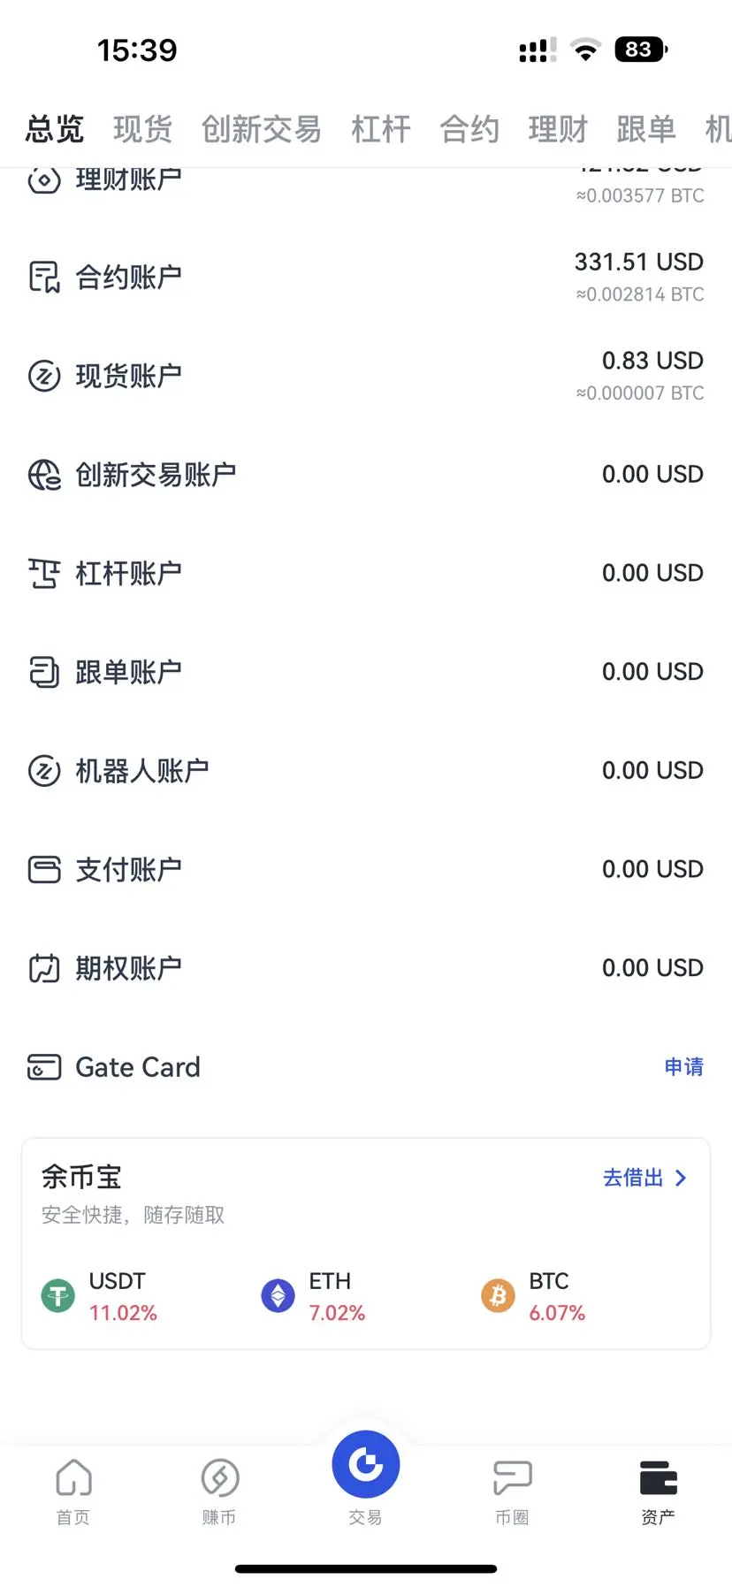732x1587 pixels.
Task: Select the 杠杆账户 leverage icon
Action: coord(44,574)
